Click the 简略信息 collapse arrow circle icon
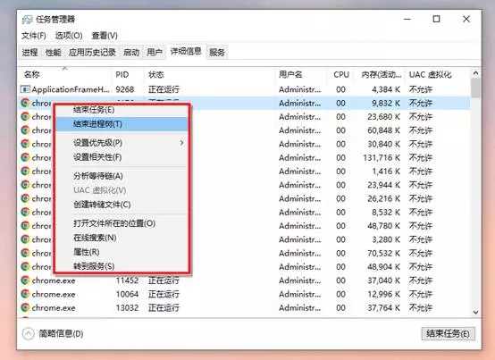 29,333
